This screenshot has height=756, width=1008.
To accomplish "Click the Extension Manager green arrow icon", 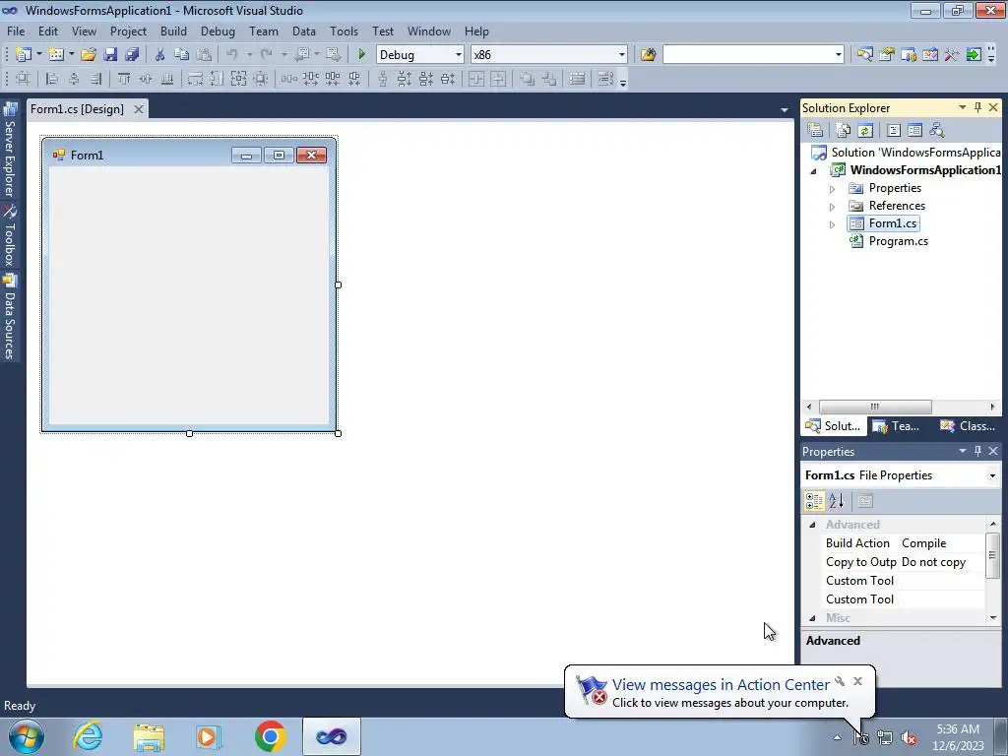I will click(974, 55).
